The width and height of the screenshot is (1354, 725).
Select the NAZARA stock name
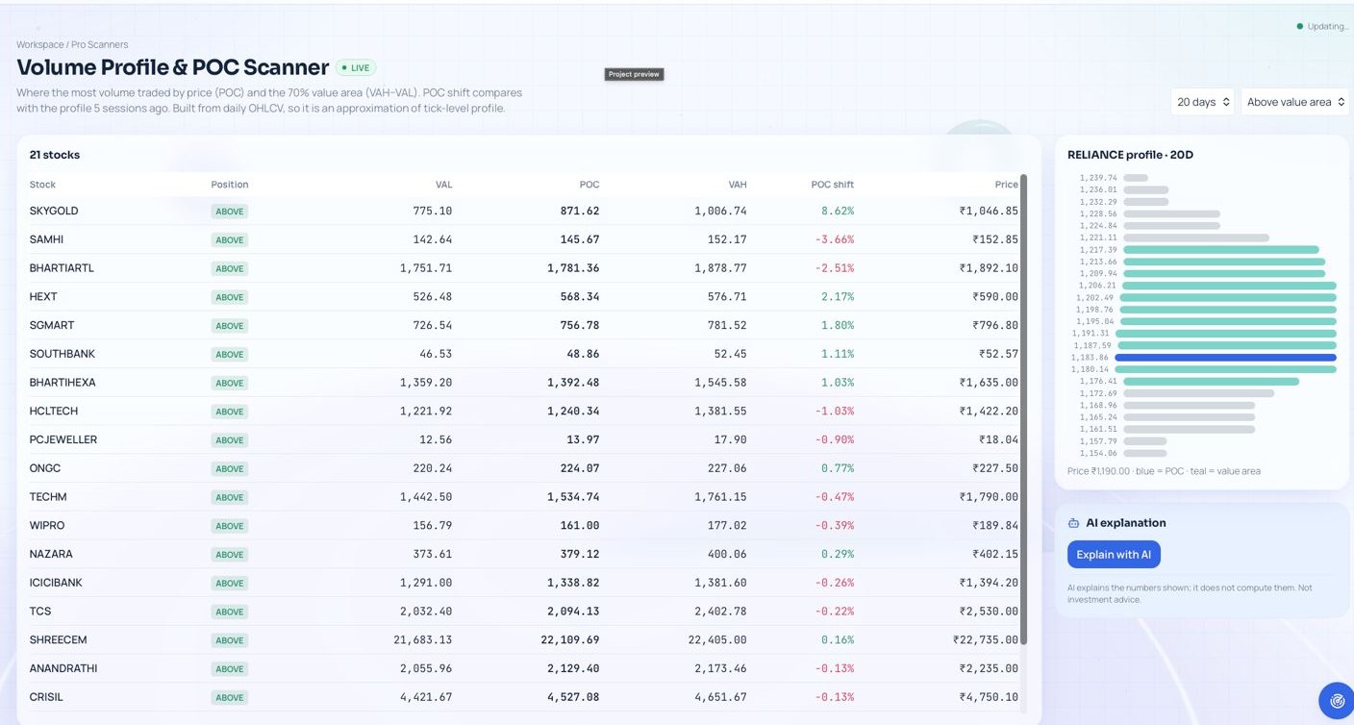tap(51, 554)
